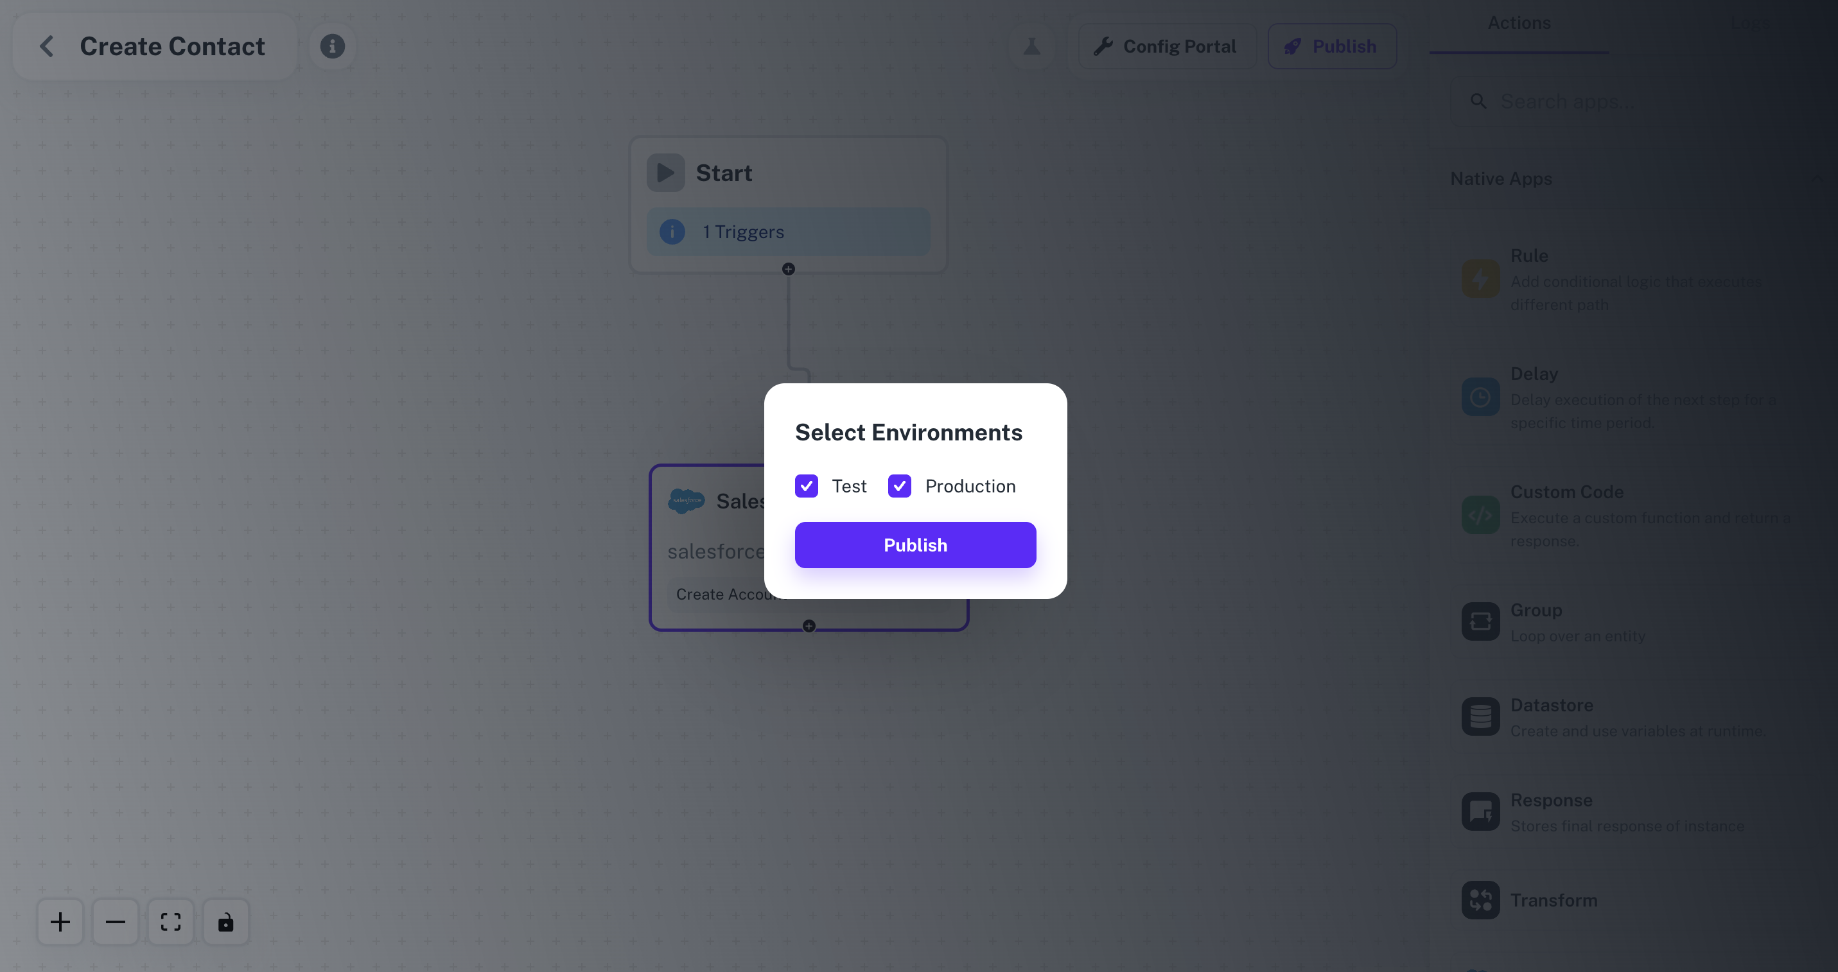The image size is (1838, 972).
Task: Pick the Transform action icon
Action: point(1480,900)
